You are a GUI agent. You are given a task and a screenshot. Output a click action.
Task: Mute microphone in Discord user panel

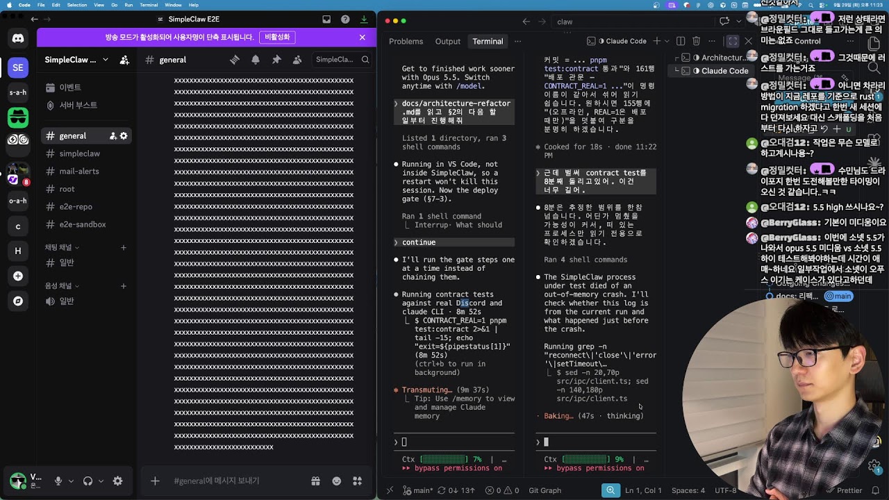(x=58, y=481)
